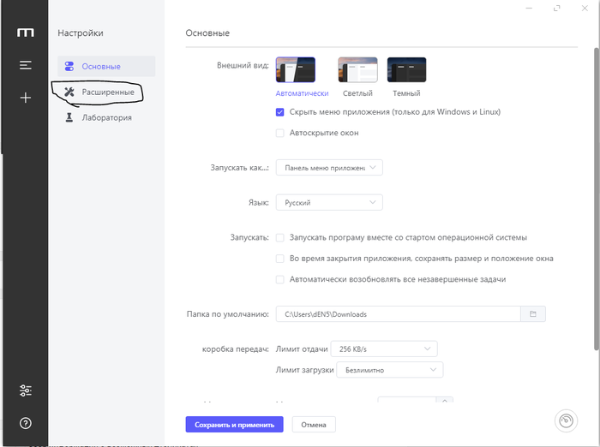Click the Сохранить и применить button

[234, 424]
